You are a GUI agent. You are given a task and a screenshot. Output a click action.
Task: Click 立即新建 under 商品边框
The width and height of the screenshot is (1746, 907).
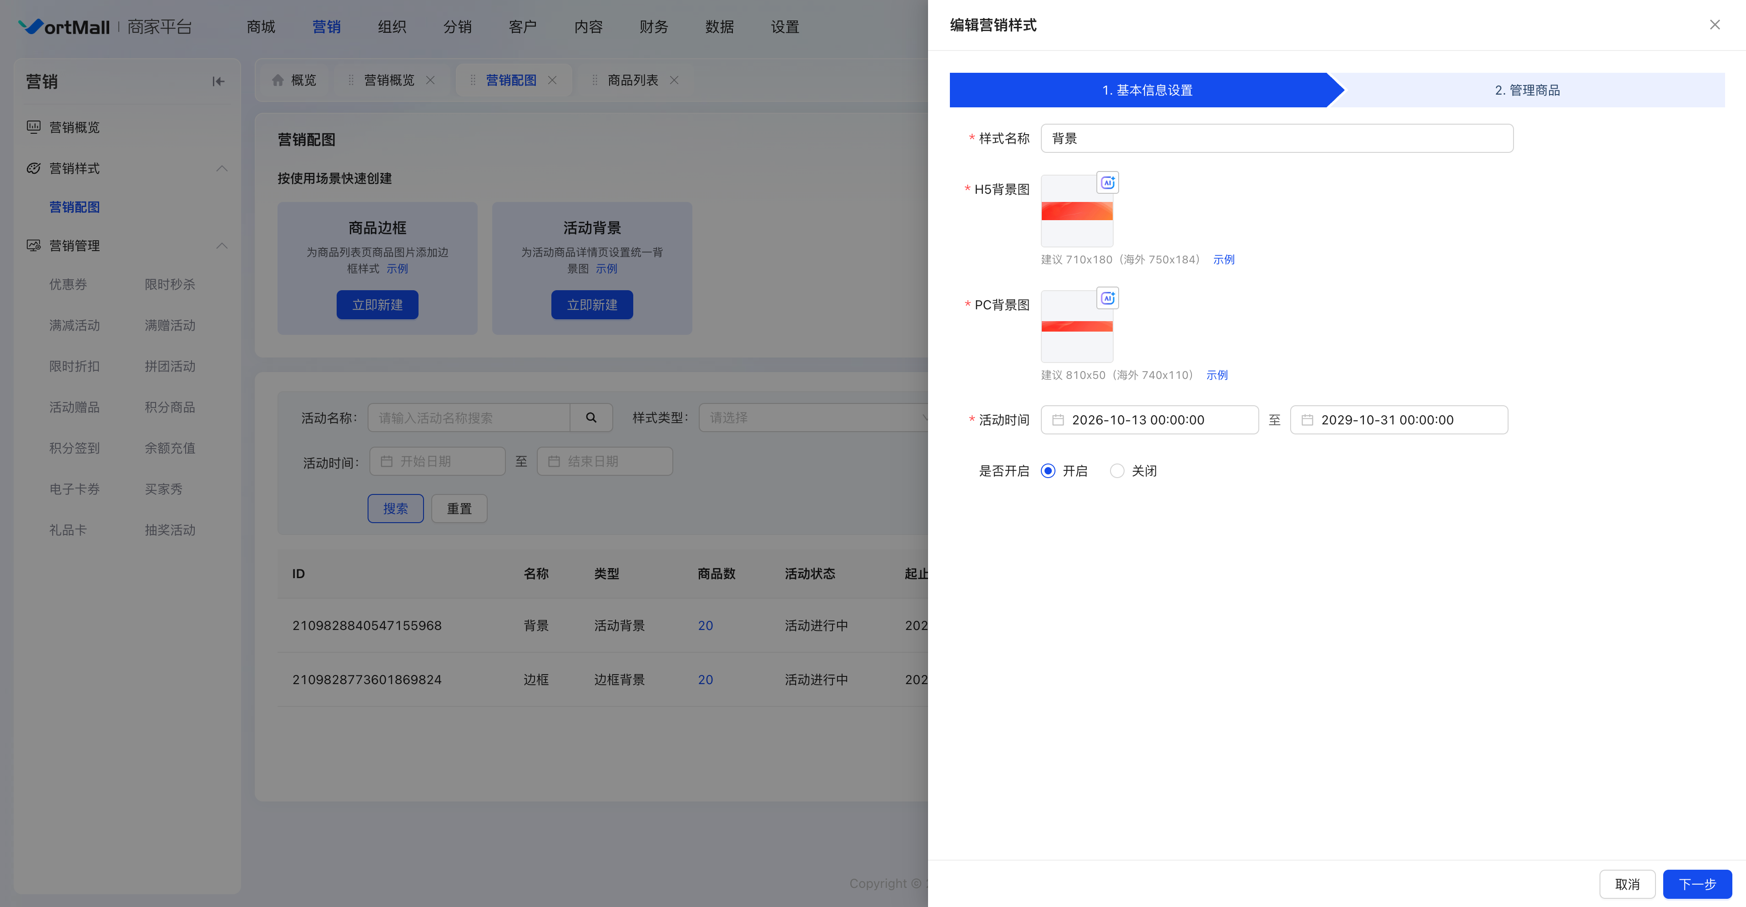tap(378, 305)
